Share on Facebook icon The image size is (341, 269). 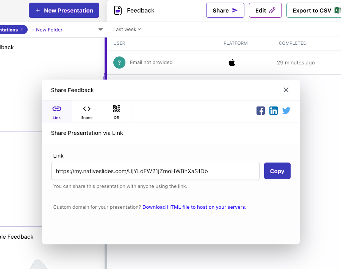pyautogui.click(x=261, y=111)
